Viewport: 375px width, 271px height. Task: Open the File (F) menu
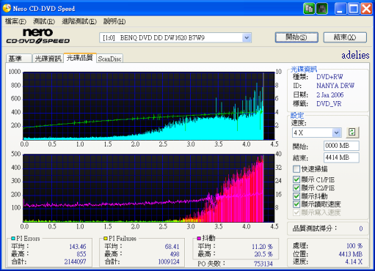[15, 21]
